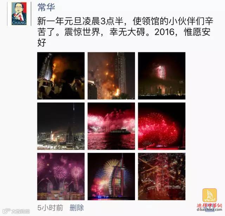Open the purple fireworks waterfront photo

(x=61, y=176)
